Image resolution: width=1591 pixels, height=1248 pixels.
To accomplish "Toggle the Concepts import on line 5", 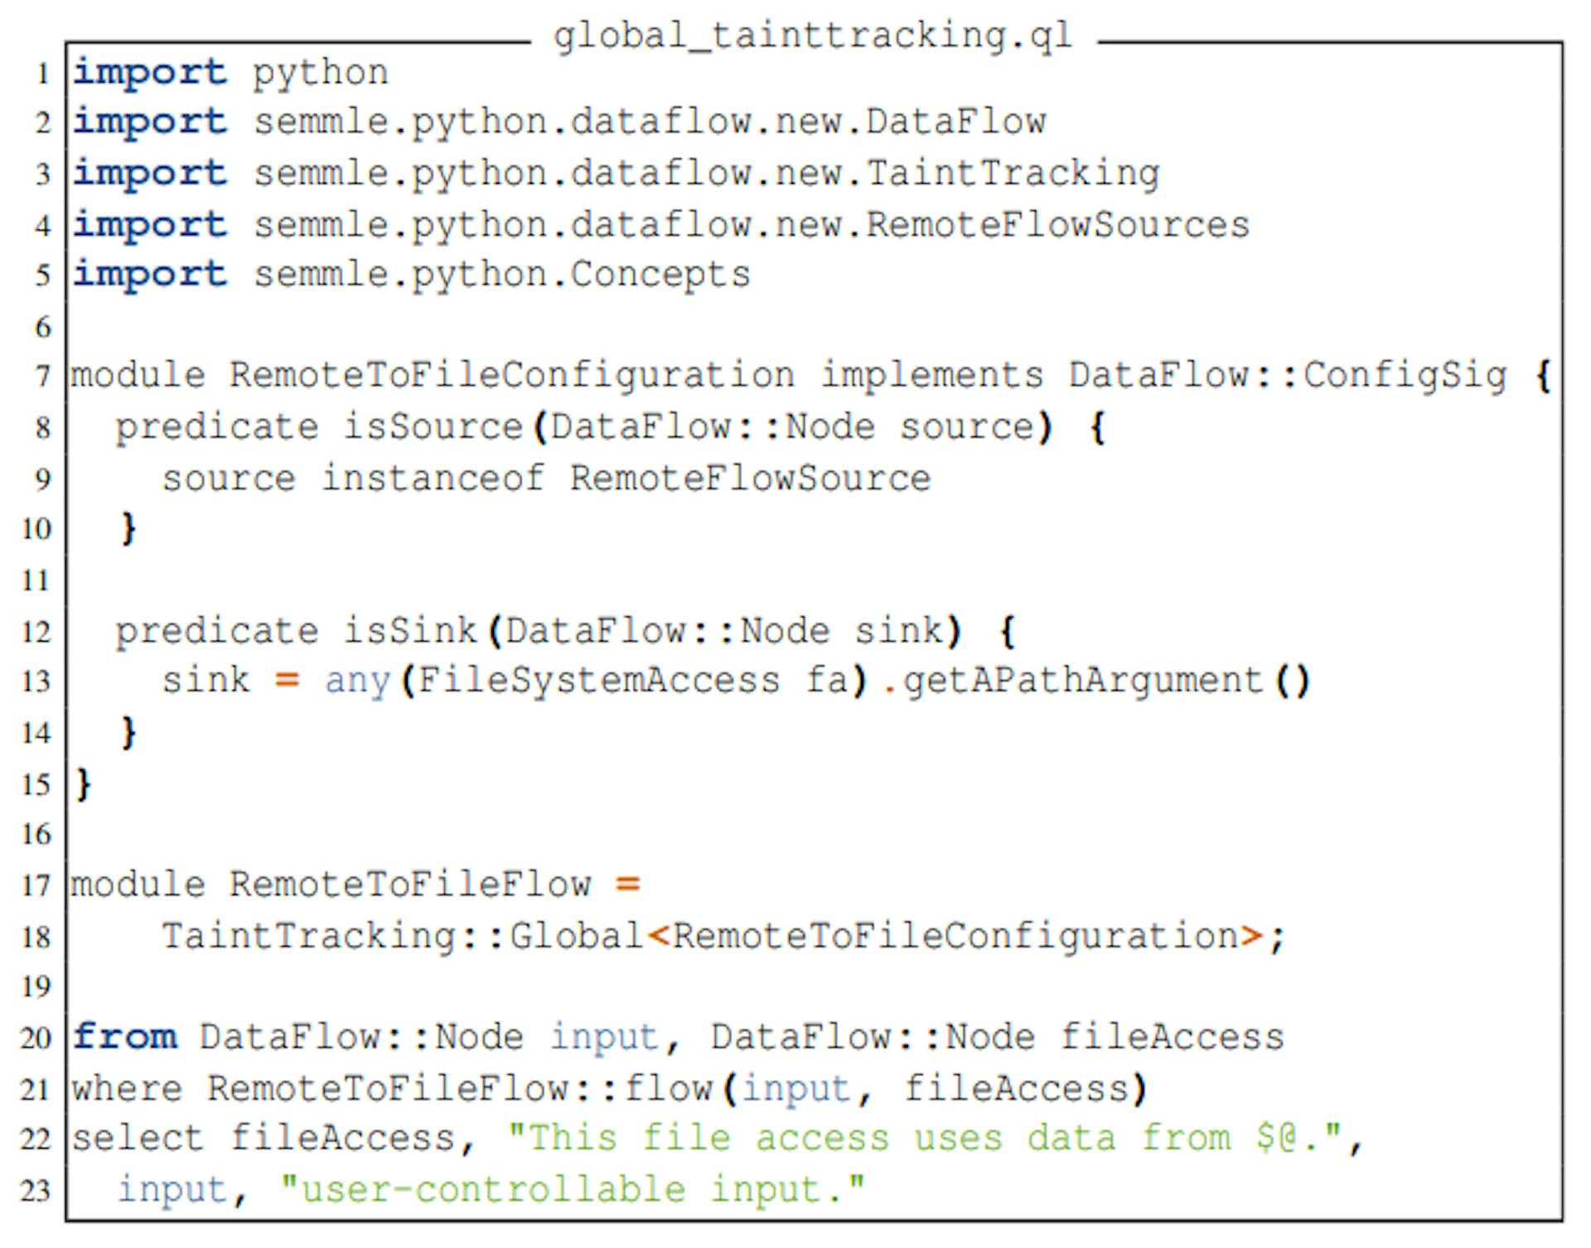I will pos(388,258).
